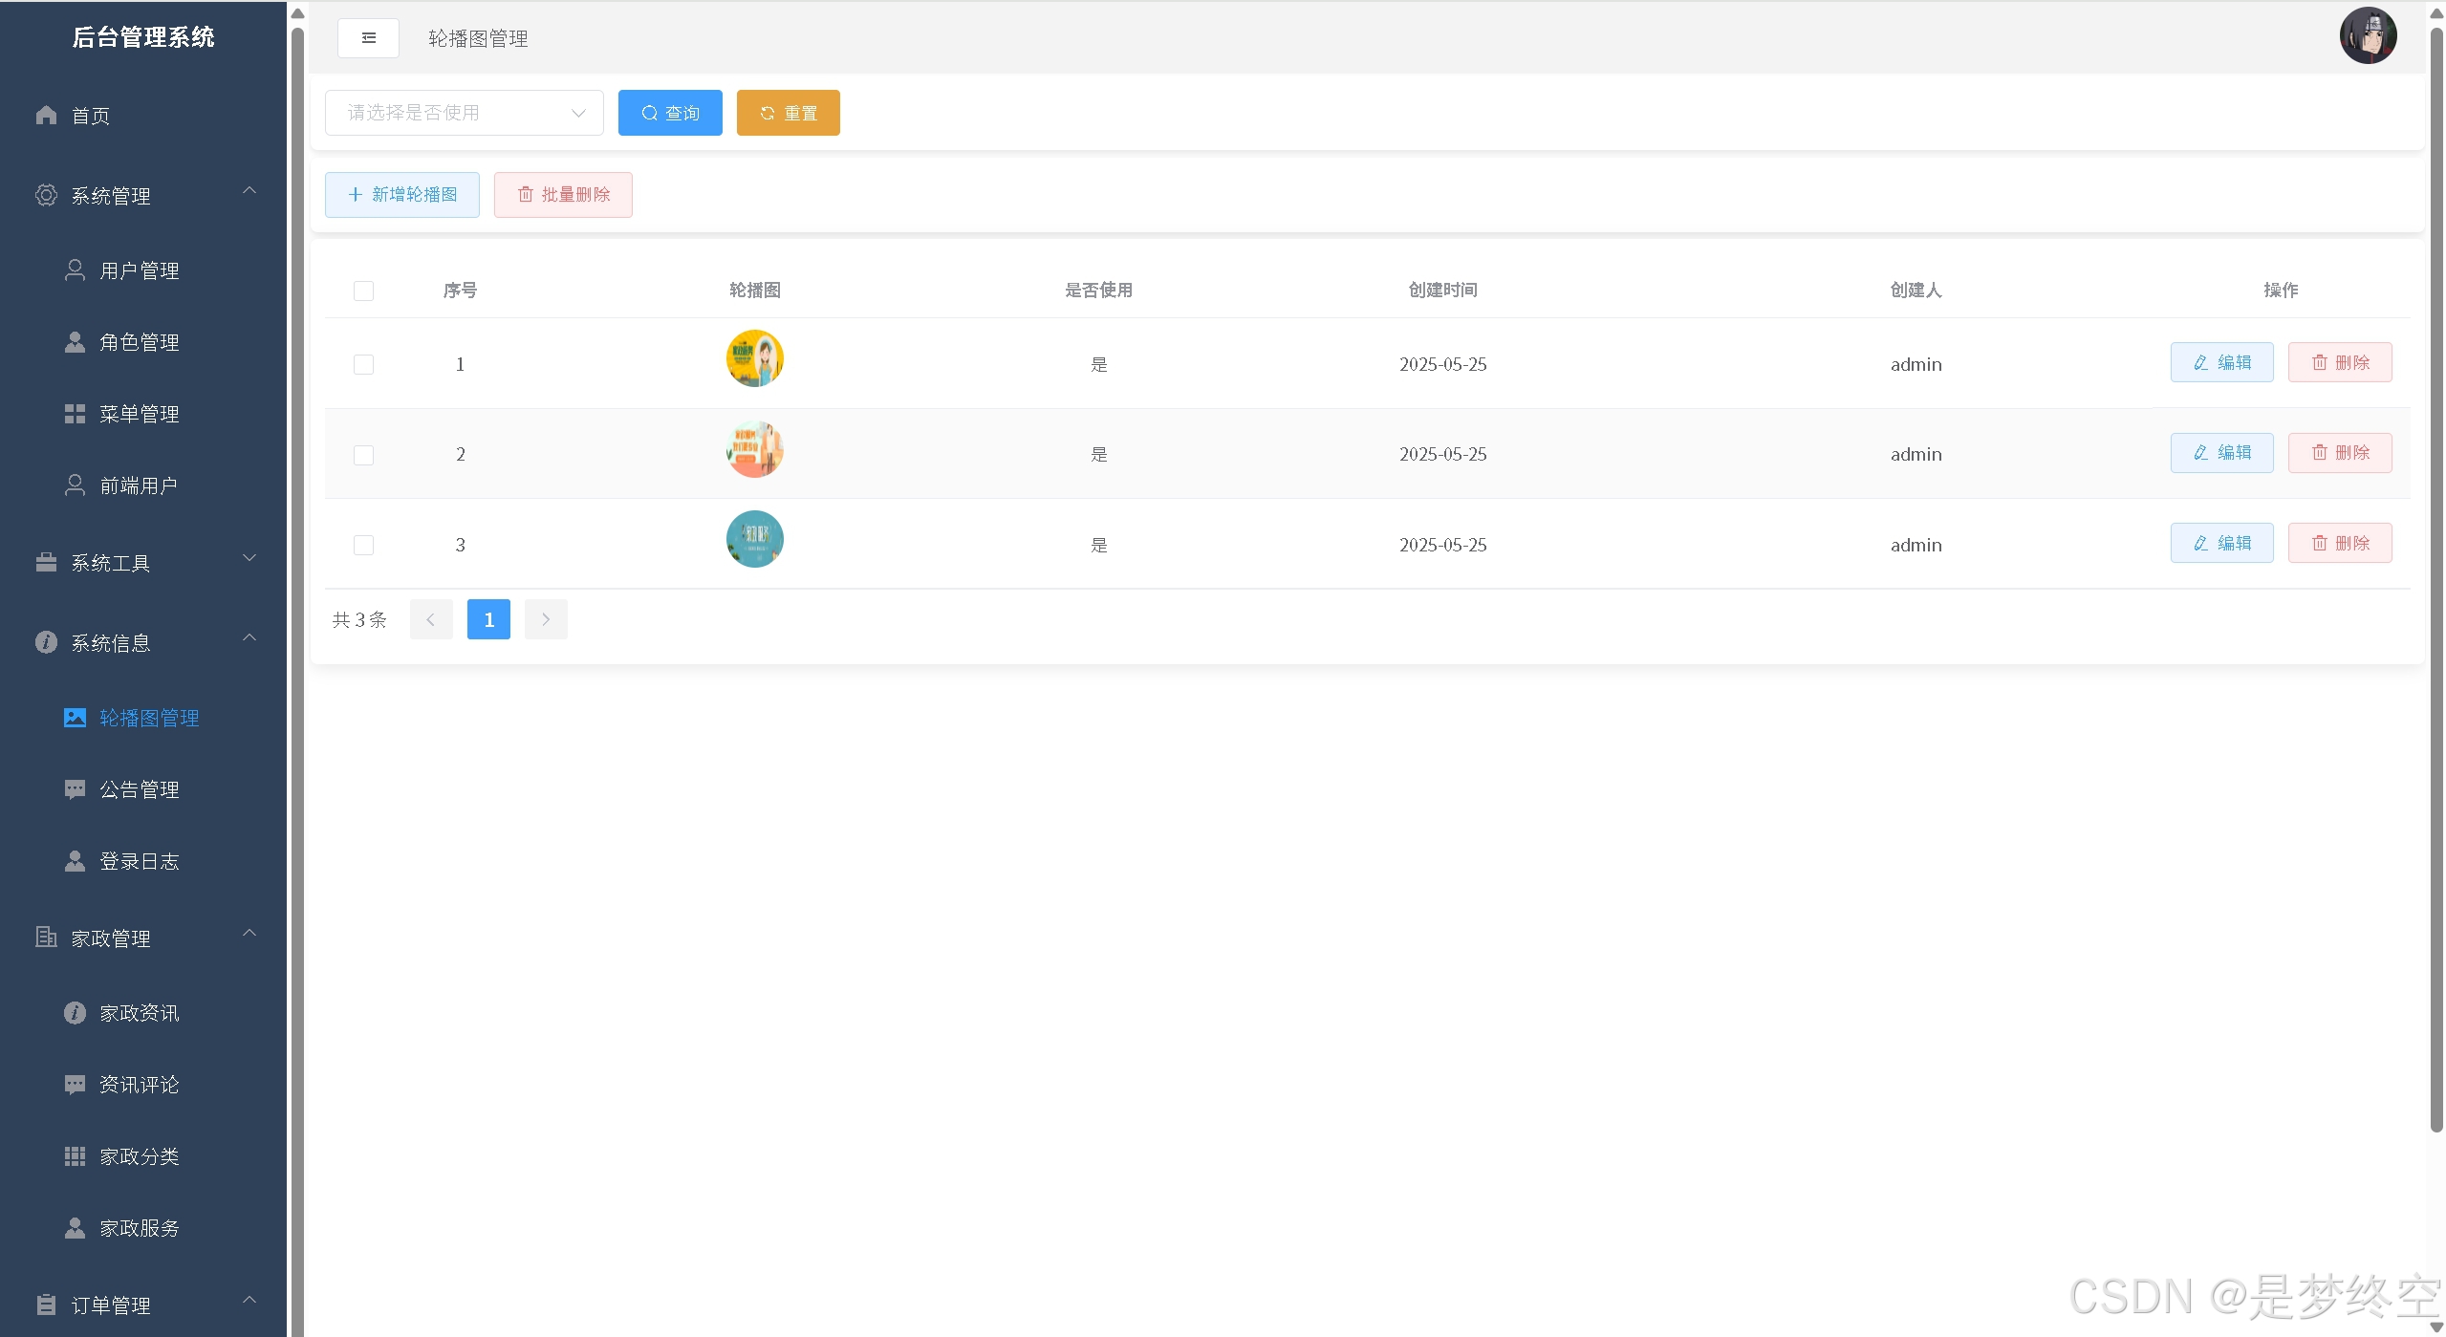Click the gear icon beside 系统管理
The image size is (2446, 1337).
pos(46,195)
